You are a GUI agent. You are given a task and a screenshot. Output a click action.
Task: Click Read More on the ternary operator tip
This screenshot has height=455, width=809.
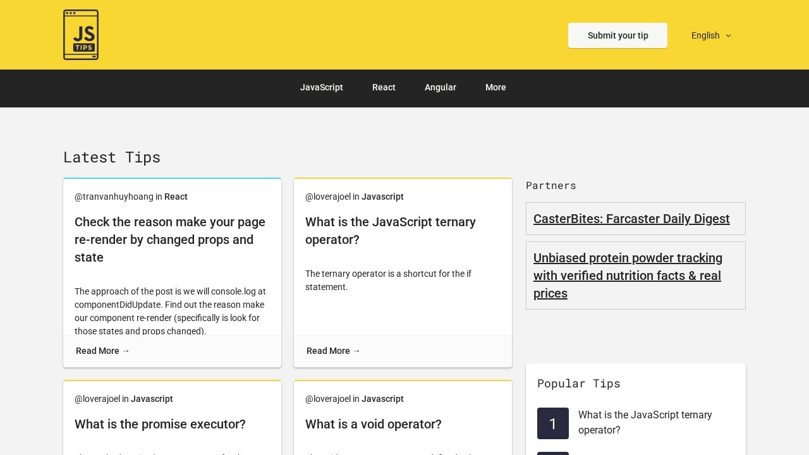click(333, 351)
